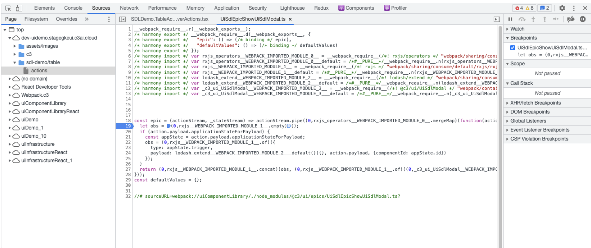This screenshot has height=248, width=591.
Task: Click the Step button in debugger toolbar
Action: point(556,19)
